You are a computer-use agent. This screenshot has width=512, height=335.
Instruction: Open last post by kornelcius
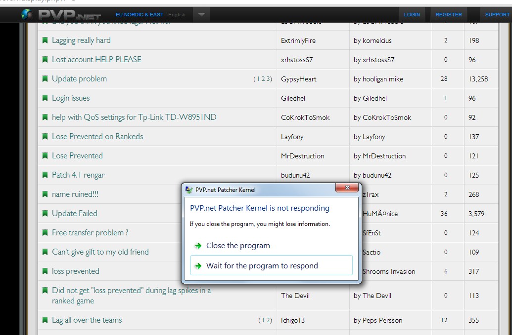click(x=372, y=40)
